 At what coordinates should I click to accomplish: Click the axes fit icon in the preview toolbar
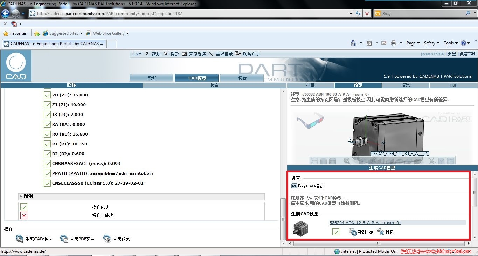(432, 161)
